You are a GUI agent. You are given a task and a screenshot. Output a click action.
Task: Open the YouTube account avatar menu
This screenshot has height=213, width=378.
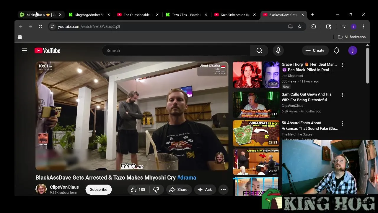(x=353, y=51)
